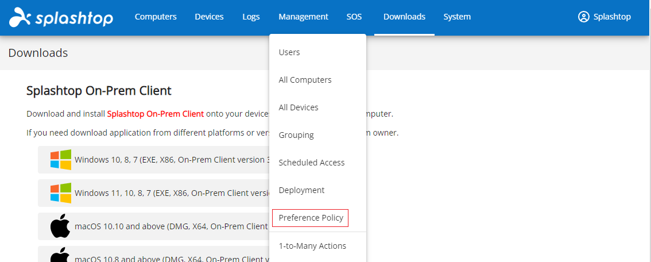The width and height of the screenshot is (651, 262).
Task: Open the Management menu
Action: coord(304,17)
